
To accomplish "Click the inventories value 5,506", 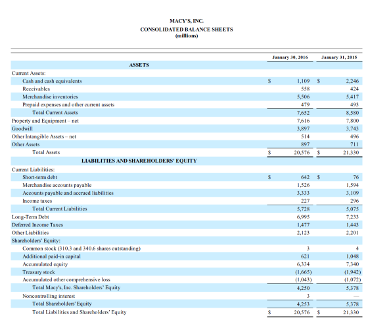I will tap(303, 97).
